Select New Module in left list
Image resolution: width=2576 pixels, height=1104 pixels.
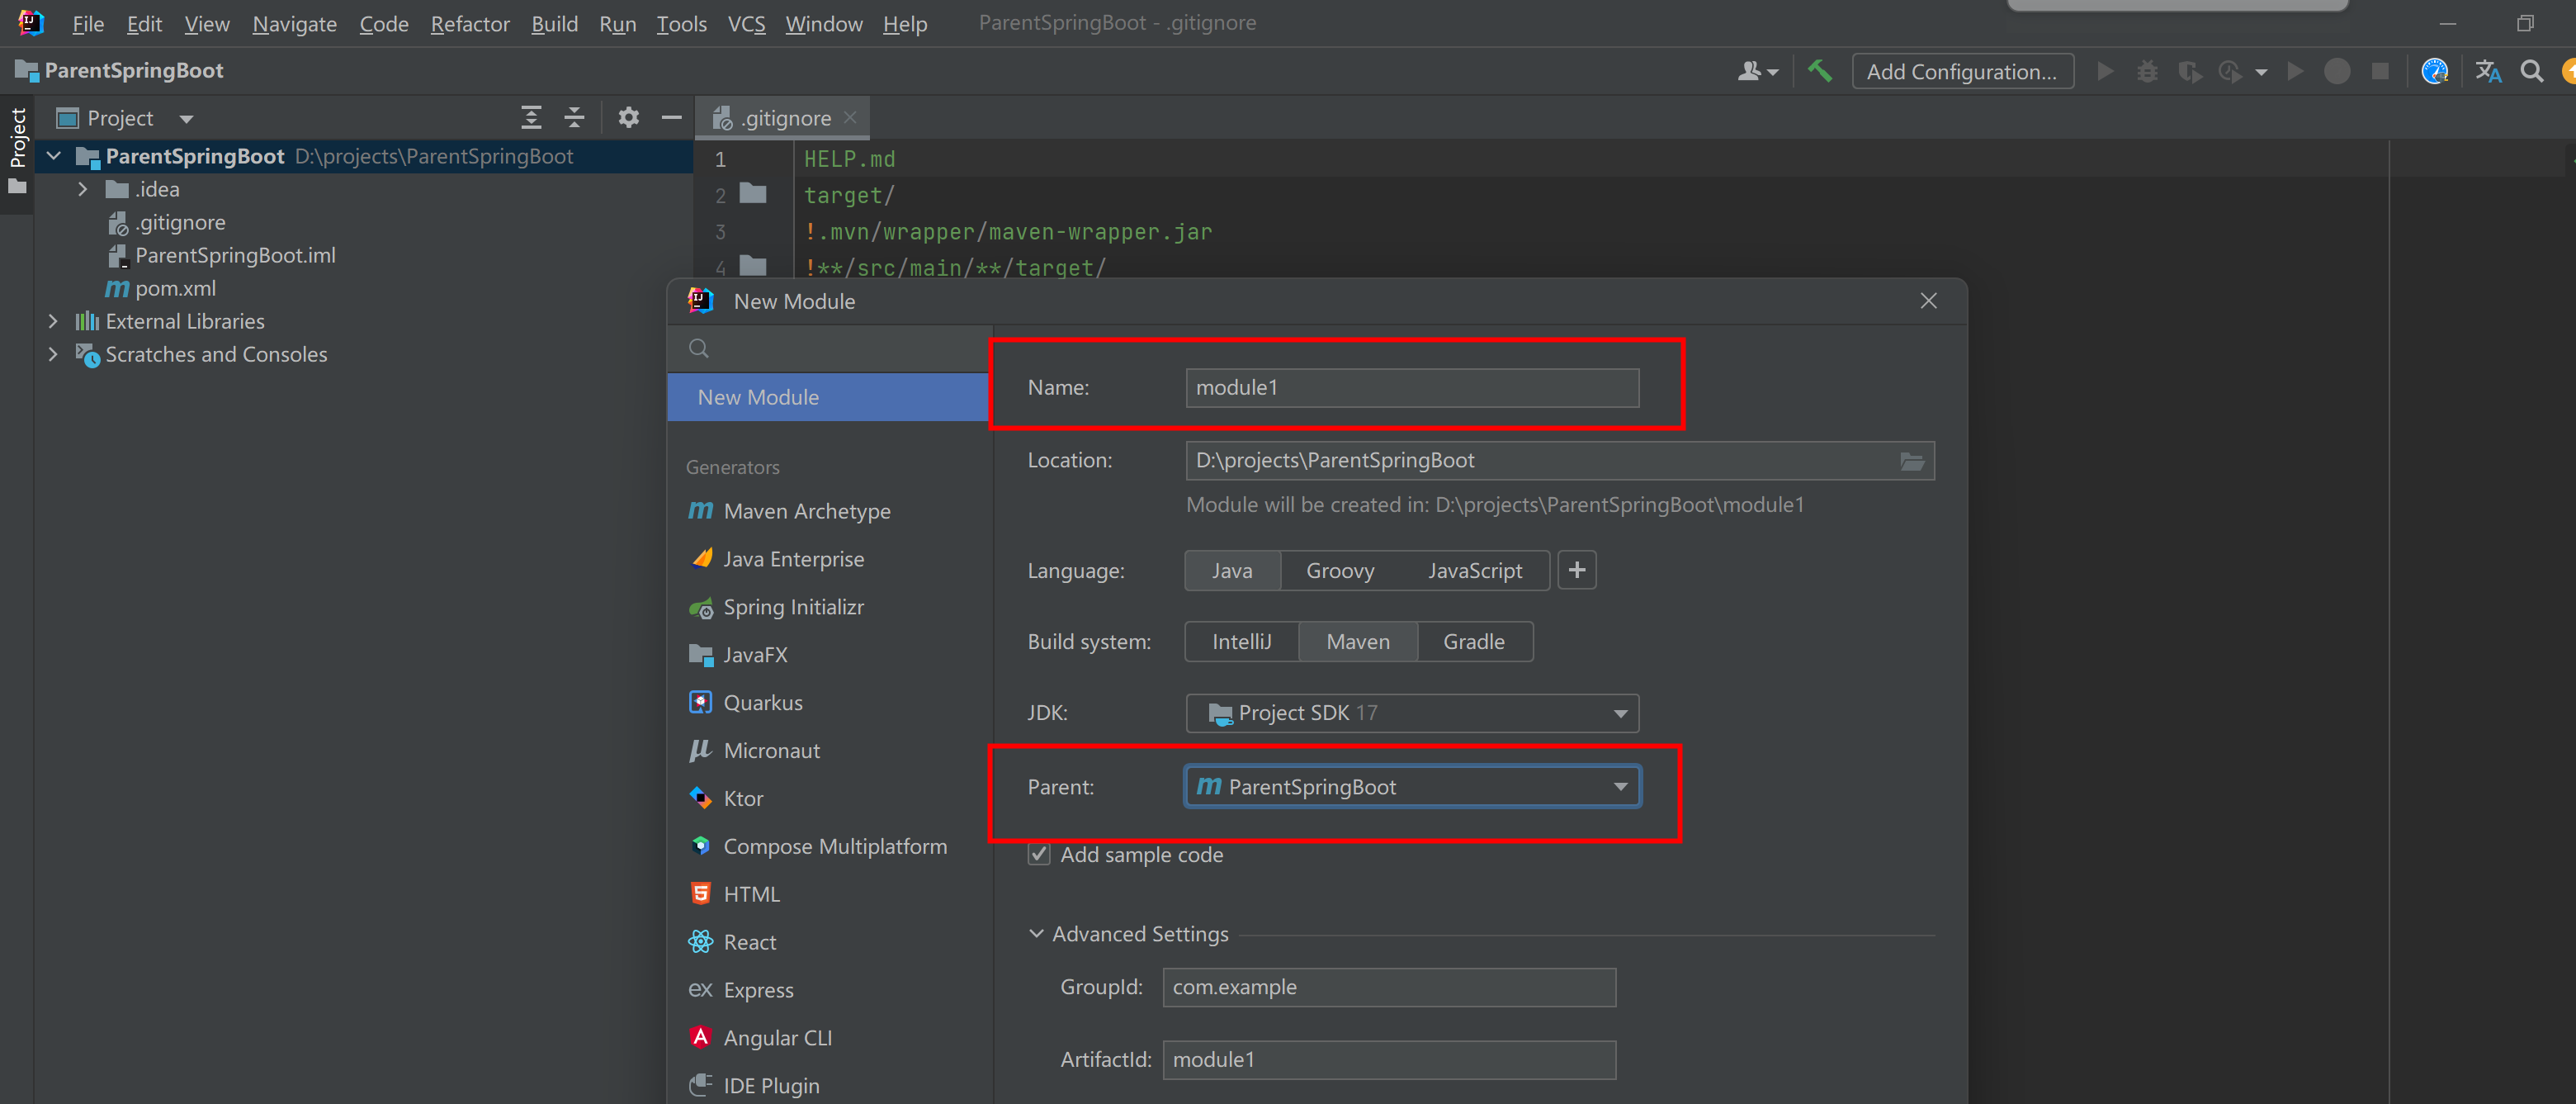828,397
